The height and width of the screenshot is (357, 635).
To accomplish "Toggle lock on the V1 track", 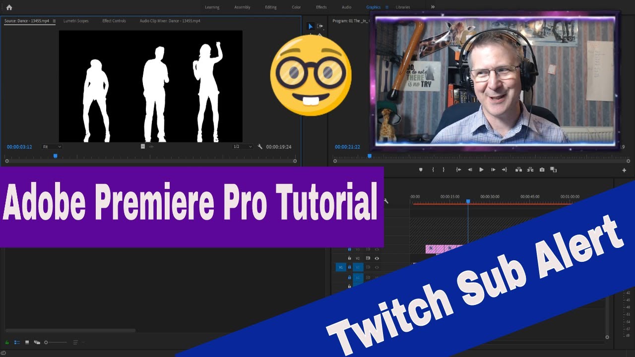I will click(349, 267).
